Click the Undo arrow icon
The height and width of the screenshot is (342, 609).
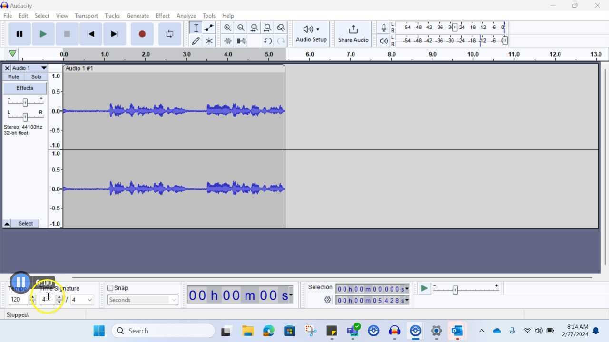(x=268, y=41)
